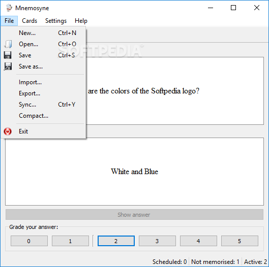Open the Help menu
269x267 pixels.
click(81, 21)
